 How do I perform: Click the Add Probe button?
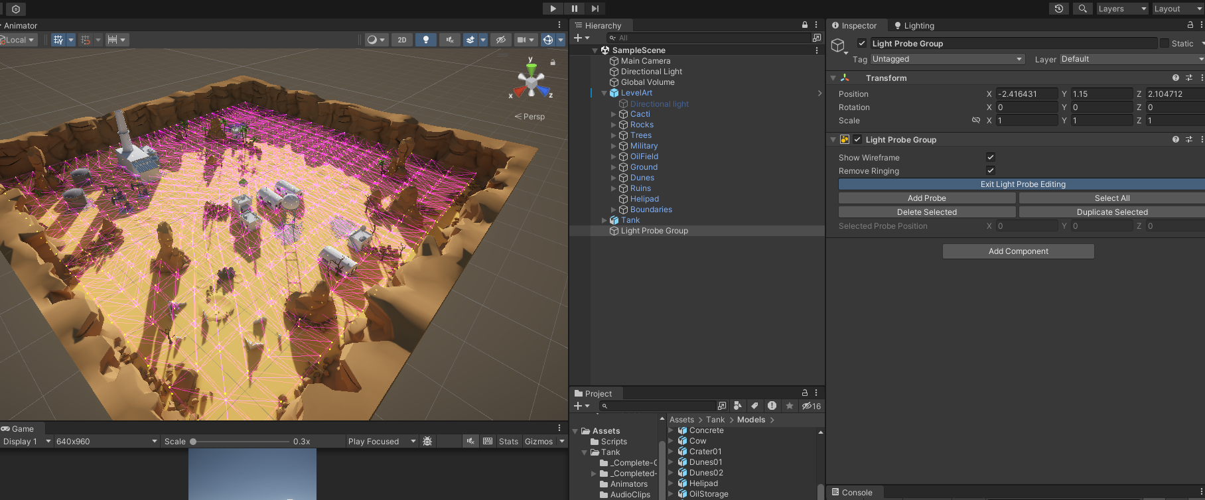927,198
